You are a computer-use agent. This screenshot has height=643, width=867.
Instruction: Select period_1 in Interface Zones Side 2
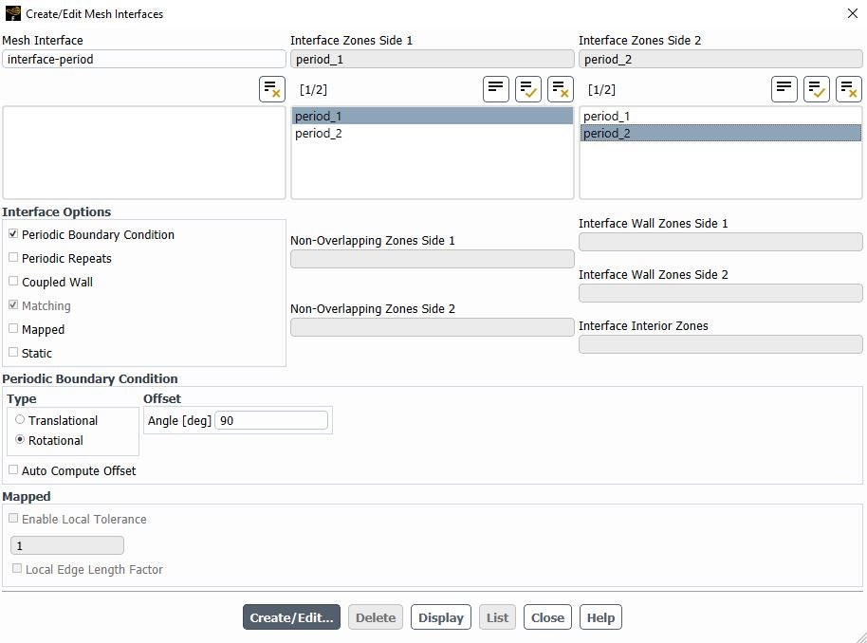(607, 117)
